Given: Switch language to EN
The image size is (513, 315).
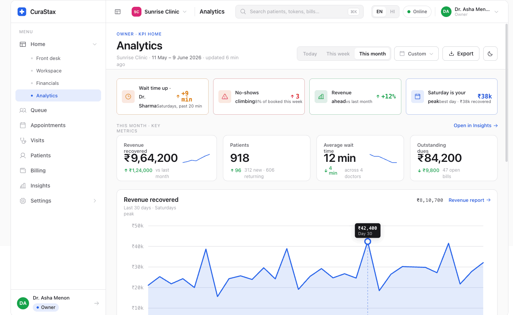Looking at the screenshot, I should 379,12.
